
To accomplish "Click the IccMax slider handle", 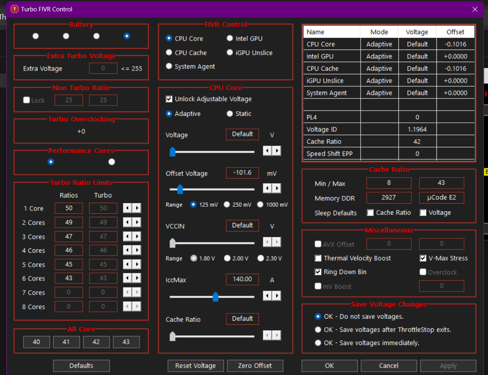I will [215, 297].
